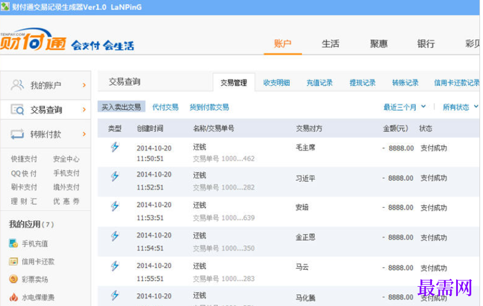
Task: Switch to the 收支明细 tab
Action: coord(276,82)
